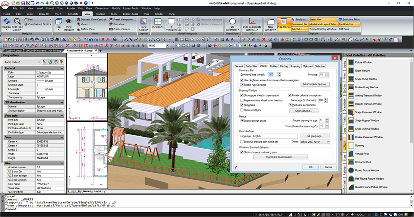
Task: Toggle the Enable AutoComplete checkbox
Action: pyautogui.click(x=242, y=84)
